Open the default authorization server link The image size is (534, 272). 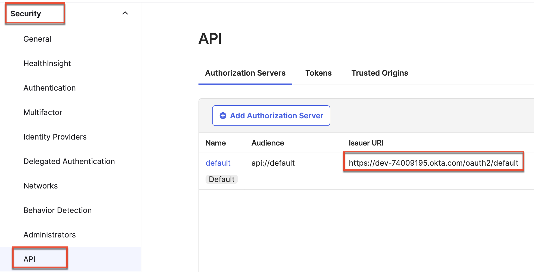[x=218, y=163]
